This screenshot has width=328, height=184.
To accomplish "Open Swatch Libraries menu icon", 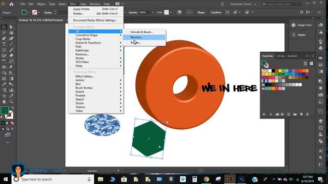I will tap(264, 114).
